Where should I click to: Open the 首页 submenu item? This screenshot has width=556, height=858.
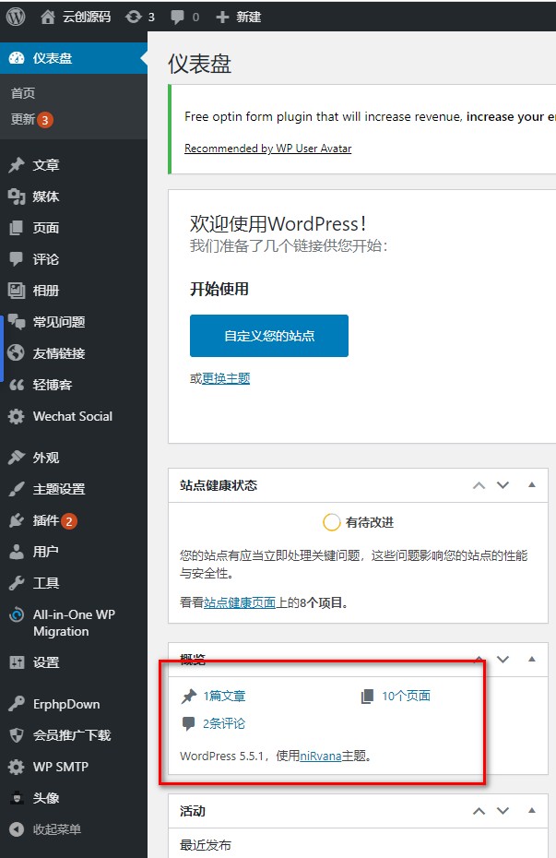point(23,93)
